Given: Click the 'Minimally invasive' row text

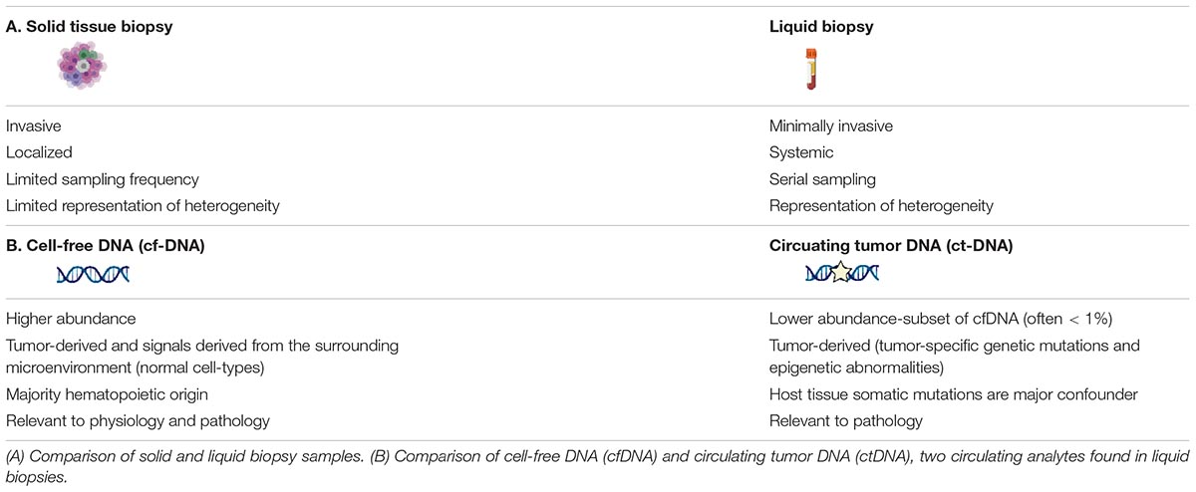Looking at the screenshot, I should click(x=831, y=126).
